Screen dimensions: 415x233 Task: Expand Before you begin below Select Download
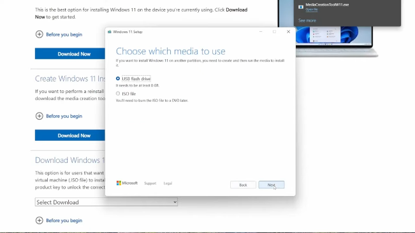point(59,220)
